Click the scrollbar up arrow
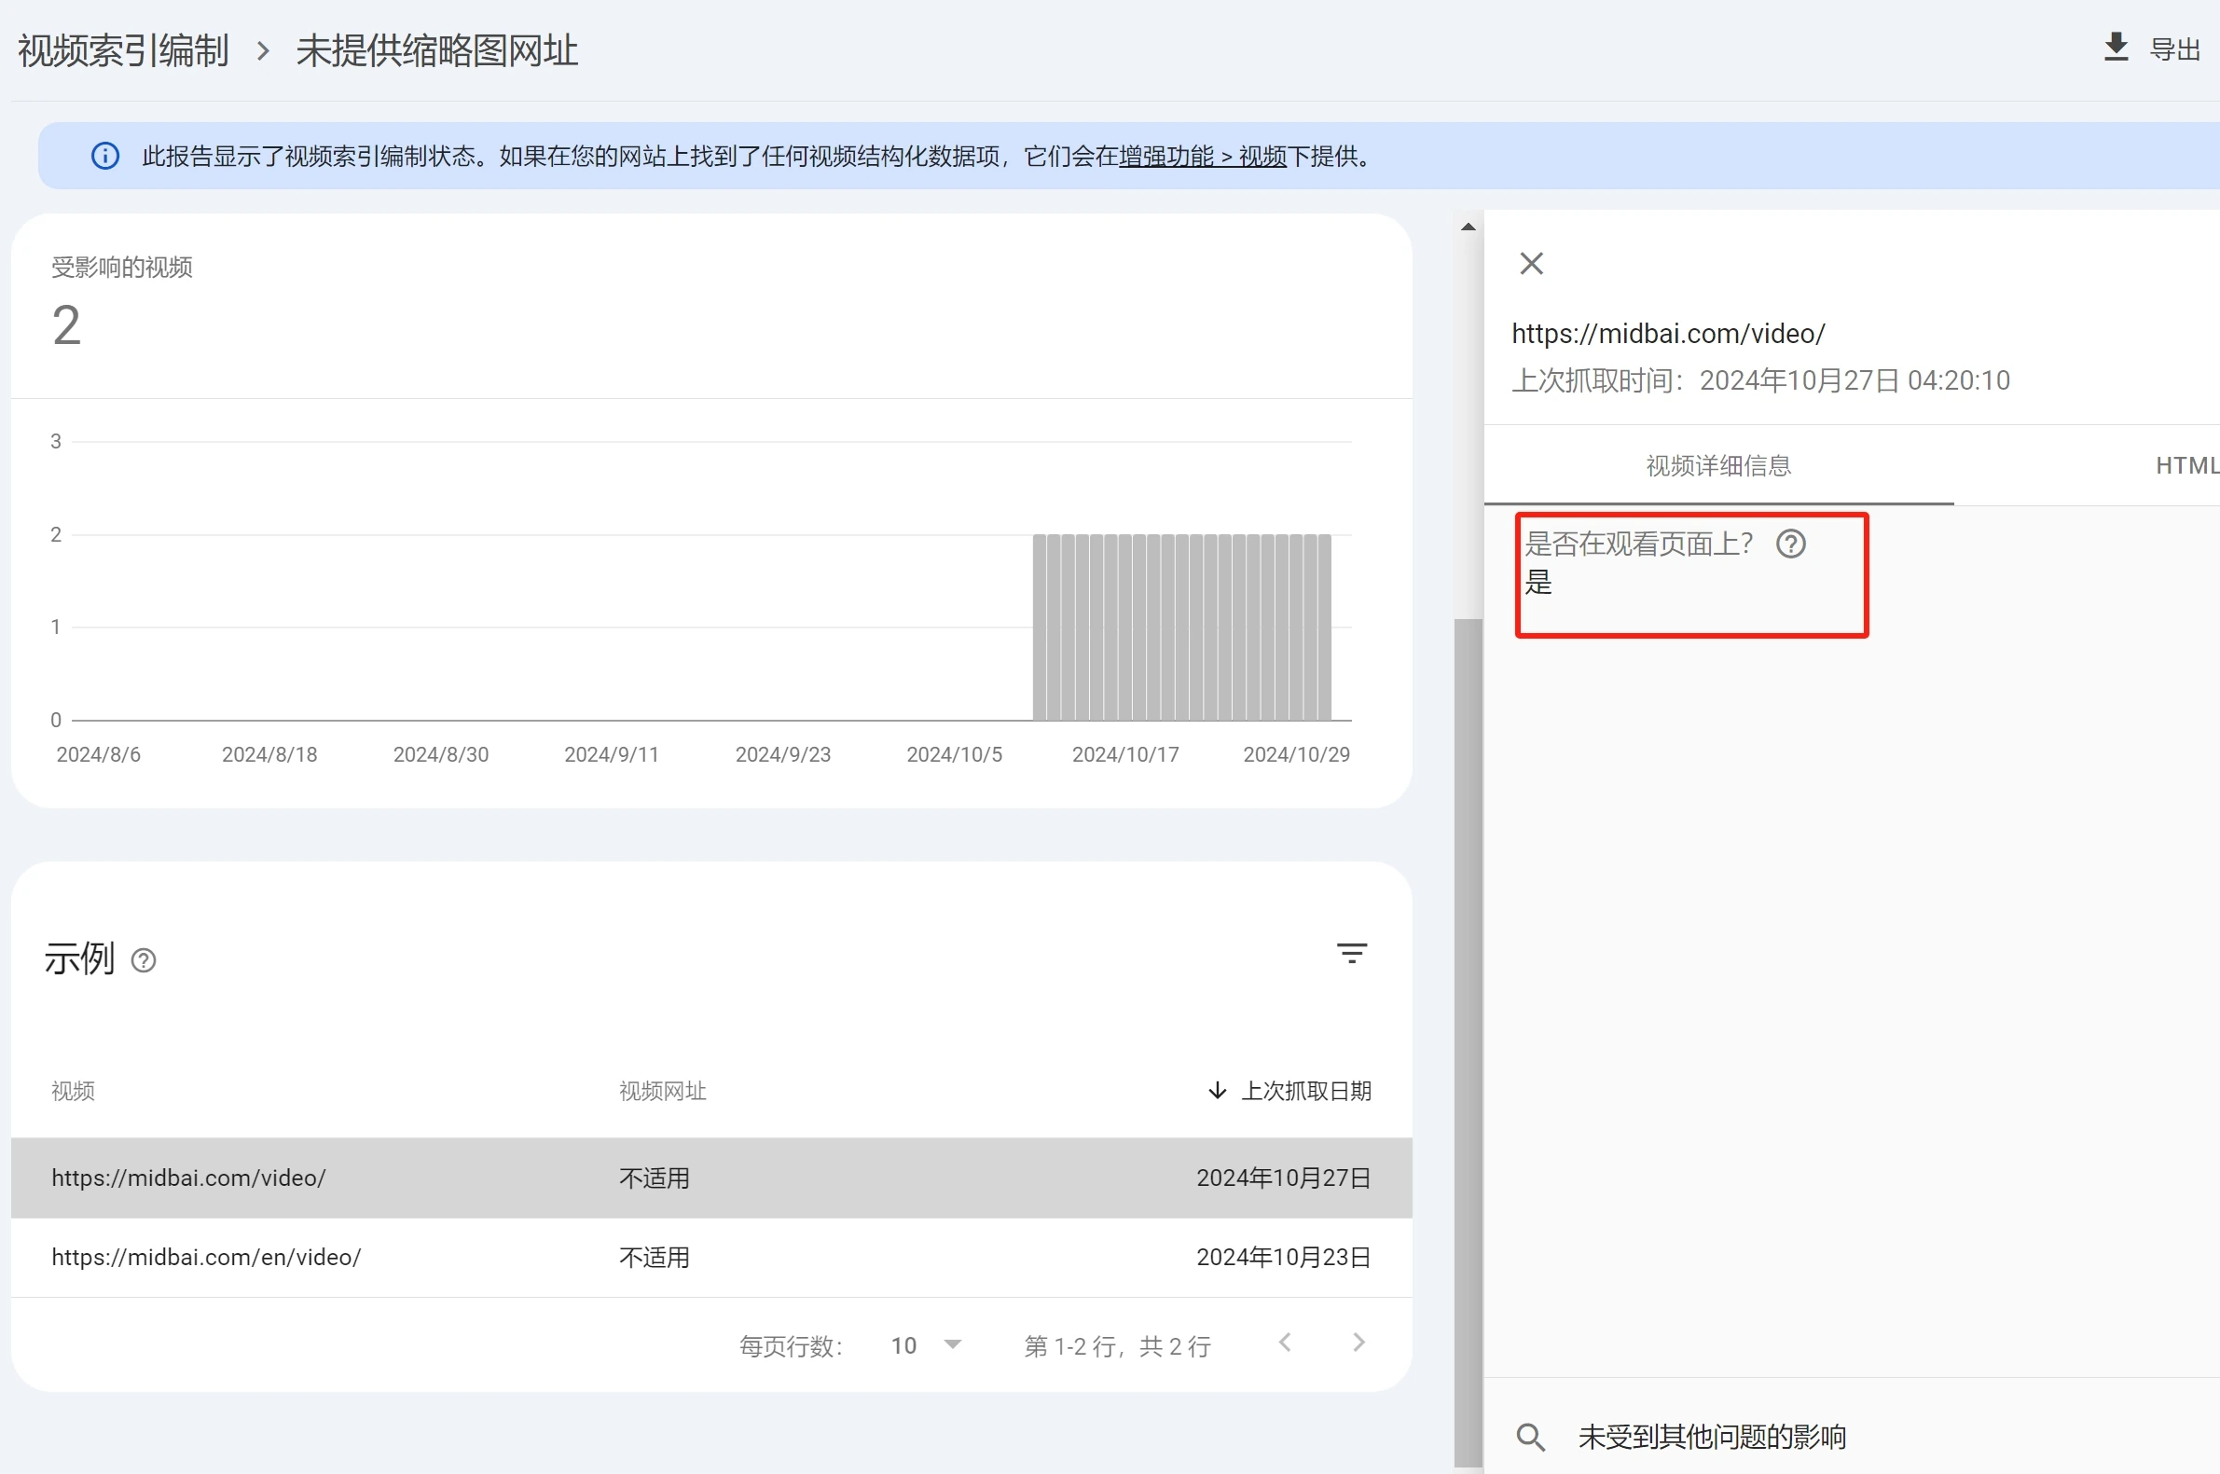 coord(1468,227)
